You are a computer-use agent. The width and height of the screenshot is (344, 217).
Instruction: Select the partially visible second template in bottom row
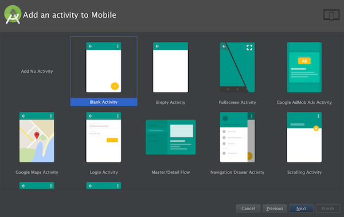pos(104,185)
